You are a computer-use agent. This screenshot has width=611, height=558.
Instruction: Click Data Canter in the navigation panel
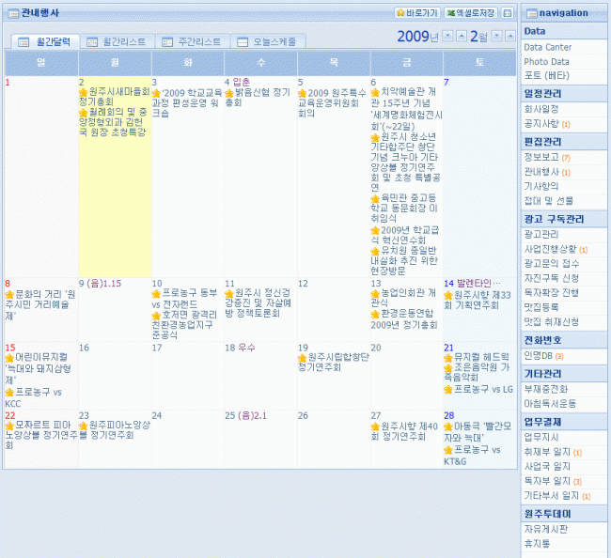pyautogui.click(x=547, y=48)
